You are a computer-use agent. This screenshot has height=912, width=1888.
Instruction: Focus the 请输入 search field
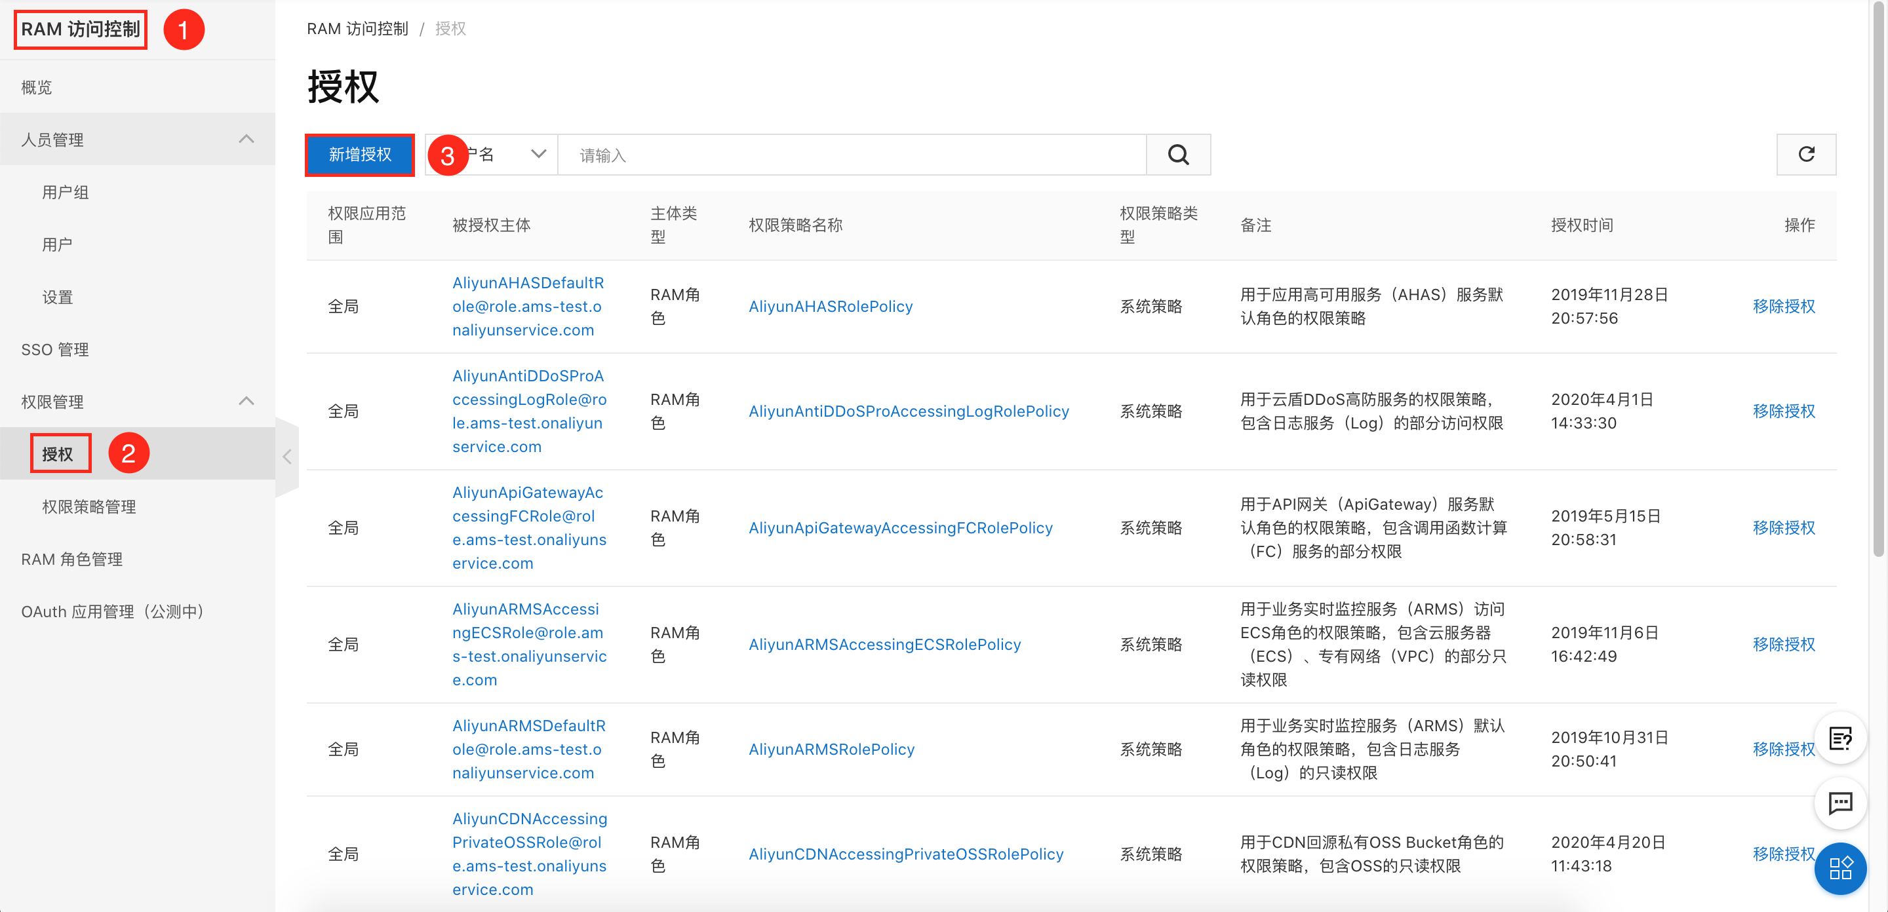[852, 155]
